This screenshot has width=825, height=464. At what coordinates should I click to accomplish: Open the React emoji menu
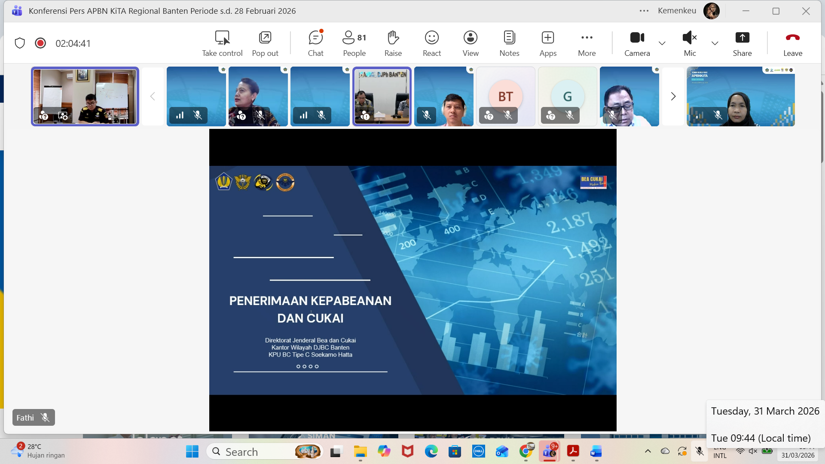(x=431, y=43)
